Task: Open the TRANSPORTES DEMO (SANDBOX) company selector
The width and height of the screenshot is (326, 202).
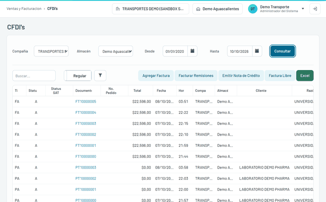Action: (x=150, y=9)
